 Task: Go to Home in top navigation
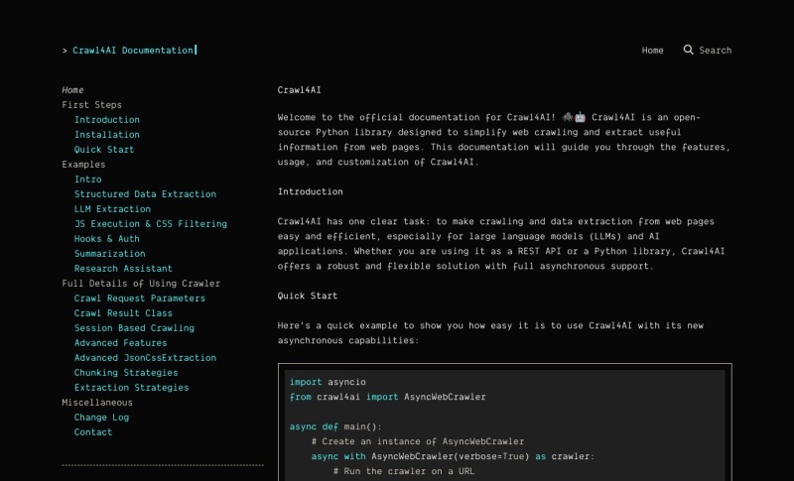click(652, 50)
